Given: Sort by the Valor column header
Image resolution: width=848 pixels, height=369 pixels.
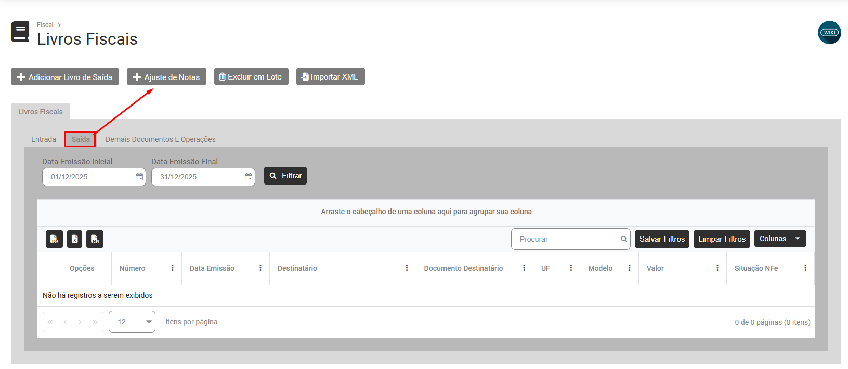Looking at the screenshot, I should click(655, 268).
